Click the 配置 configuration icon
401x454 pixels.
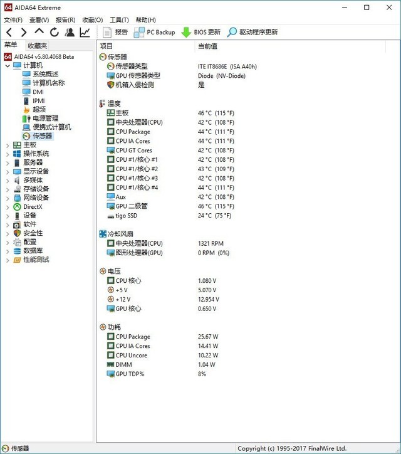17,242
